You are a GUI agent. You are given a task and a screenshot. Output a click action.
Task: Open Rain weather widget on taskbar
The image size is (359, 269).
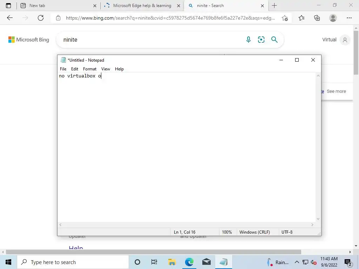coord(278,262)
